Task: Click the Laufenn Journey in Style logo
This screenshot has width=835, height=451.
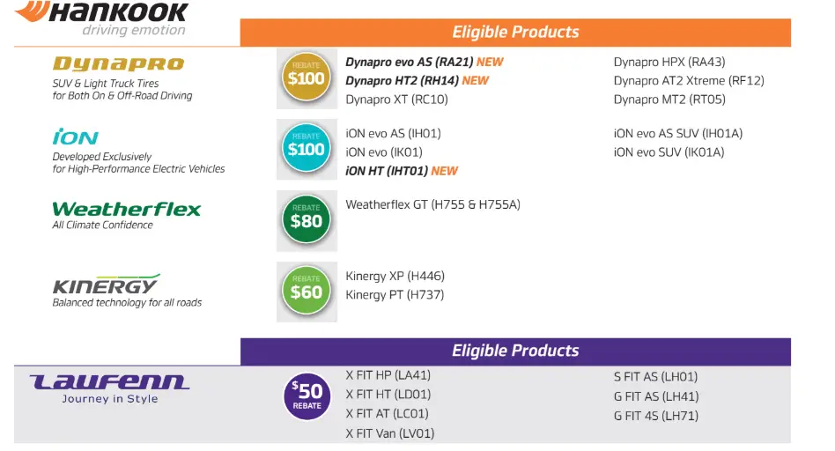Action: point(109,388)
